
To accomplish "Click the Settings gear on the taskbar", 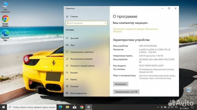I will 89,107.
